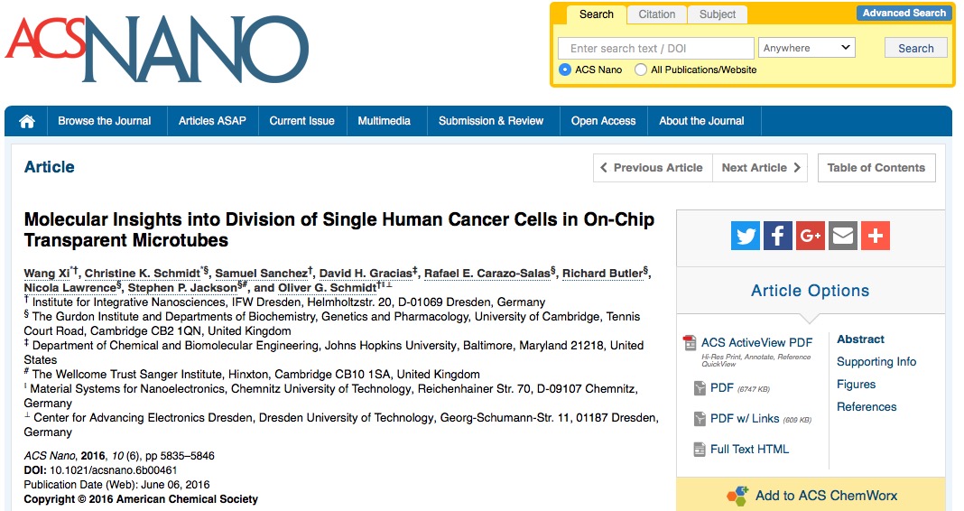Switch to the Citation search tab
The height and width of the screenshot is (511, 964).
click(656, 14)
